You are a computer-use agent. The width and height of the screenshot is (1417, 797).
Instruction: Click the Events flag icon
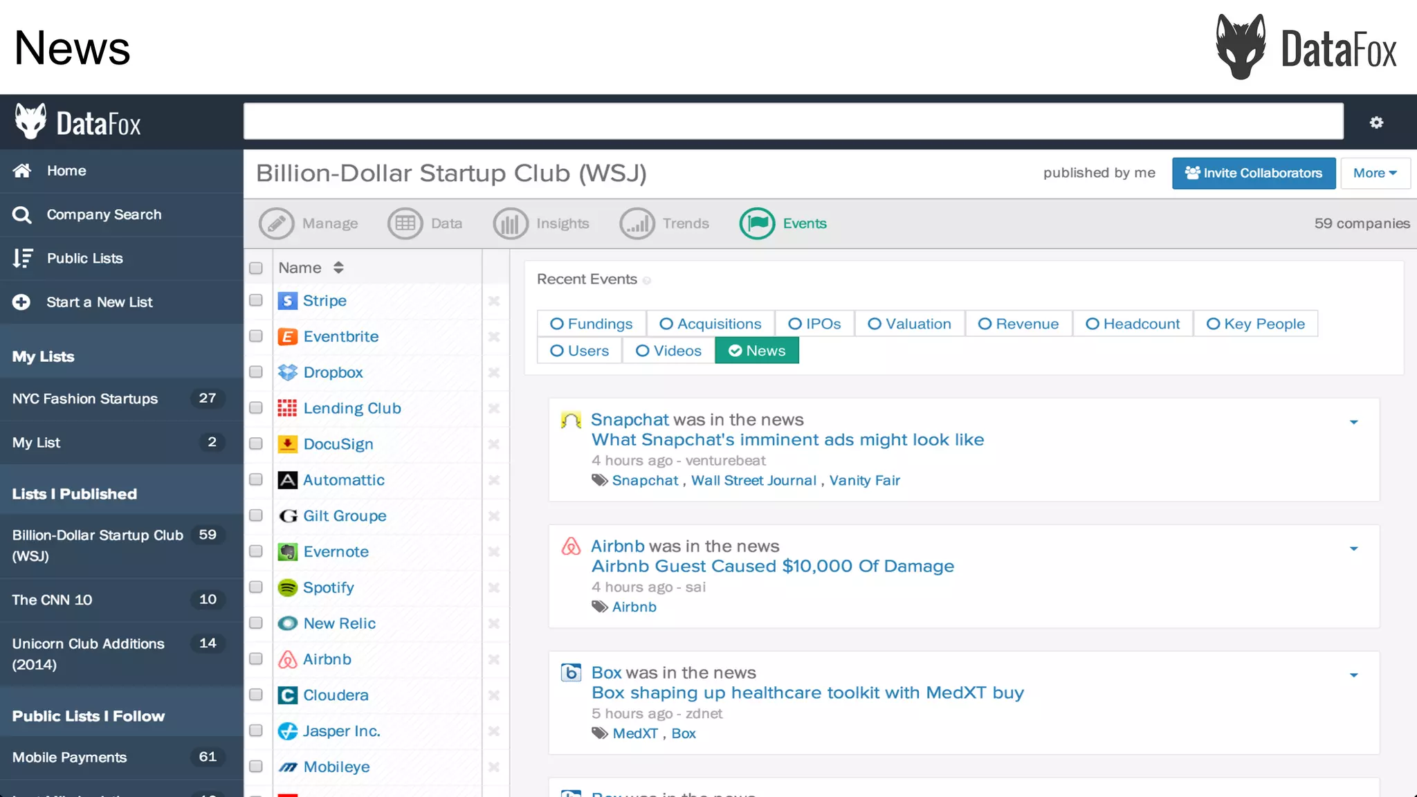757,223
